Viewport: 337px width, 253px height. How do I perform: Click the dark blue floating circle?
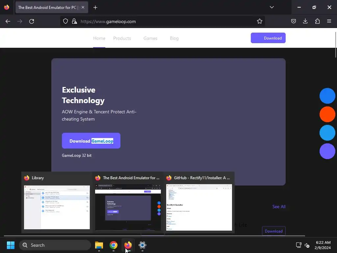coord(327,96)
